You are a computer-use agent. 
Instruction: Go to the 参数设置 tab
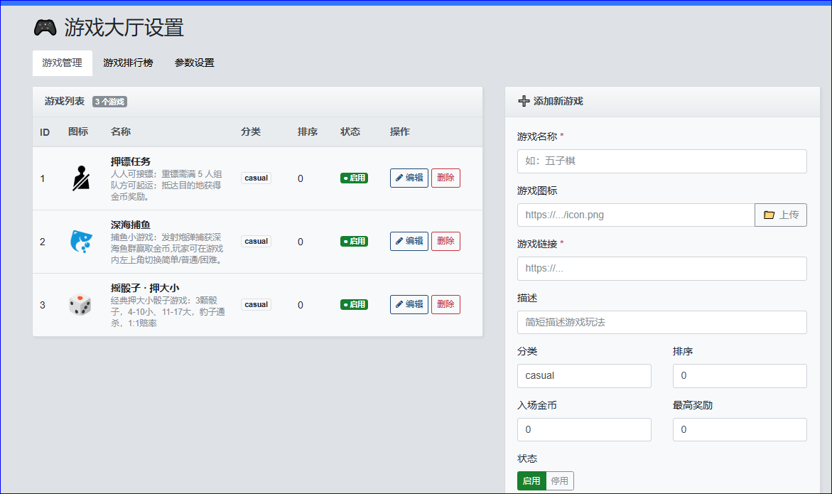[194, 63]
